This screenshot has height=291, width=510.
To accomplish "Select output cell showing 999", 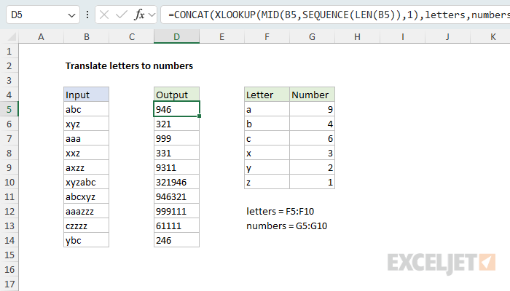I will (176, 138).
